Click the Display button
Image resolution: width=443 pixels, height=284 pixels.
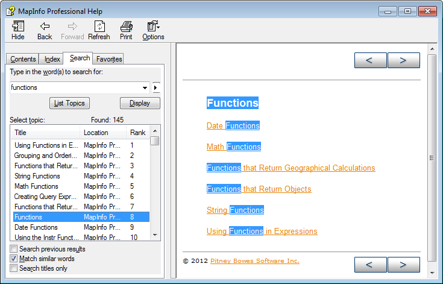pyautogui.click(x=140, y=103)
